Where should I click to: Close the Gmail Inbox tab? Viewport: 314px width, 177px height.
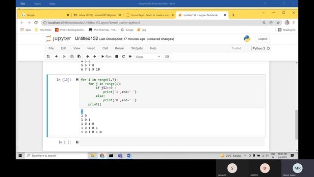pyautogui.click(x=120, y=15)
